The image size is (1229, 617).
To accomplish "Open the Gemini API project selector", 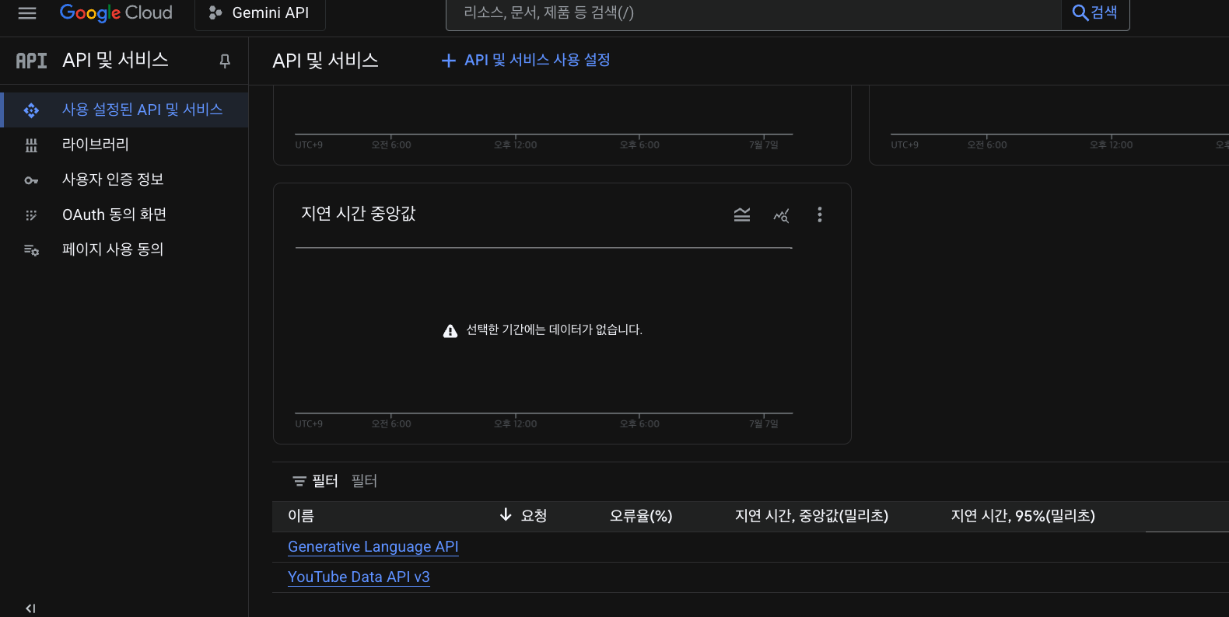I will click(x=260, y=13).
